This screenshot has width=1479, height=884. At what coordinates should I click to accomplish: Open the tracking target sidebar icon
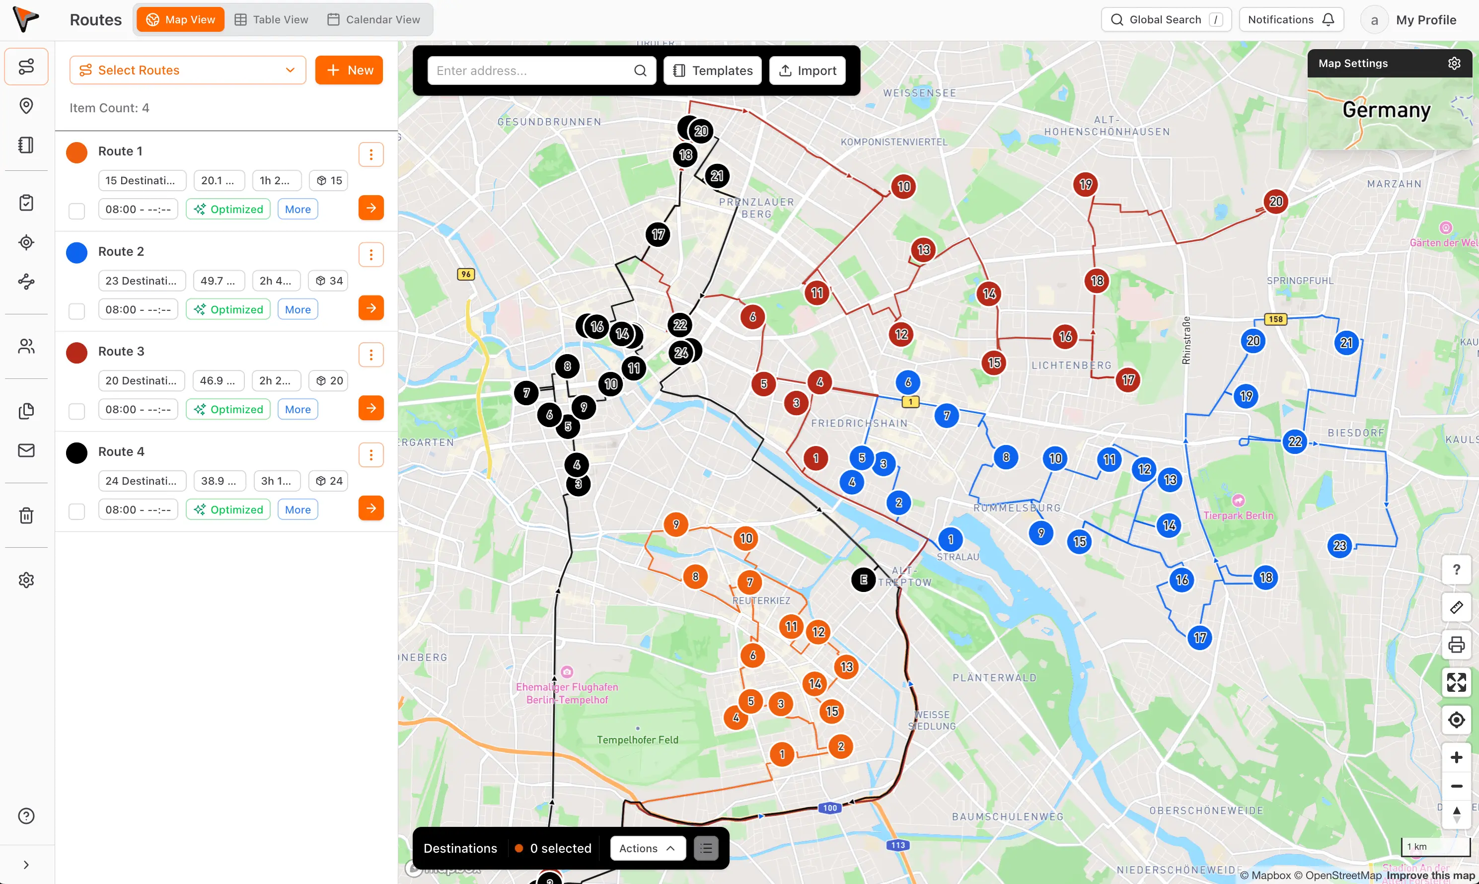pyautogui.click(x=26, y=242)
